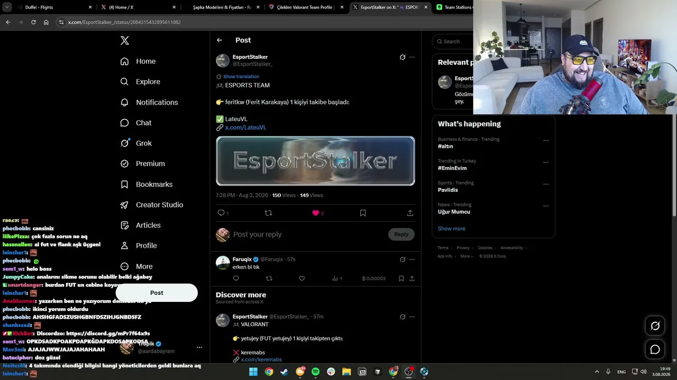Open Premium in the sidebar
Image resolution: width=677 pixels, height=380 pixels.
coord(143,164)
